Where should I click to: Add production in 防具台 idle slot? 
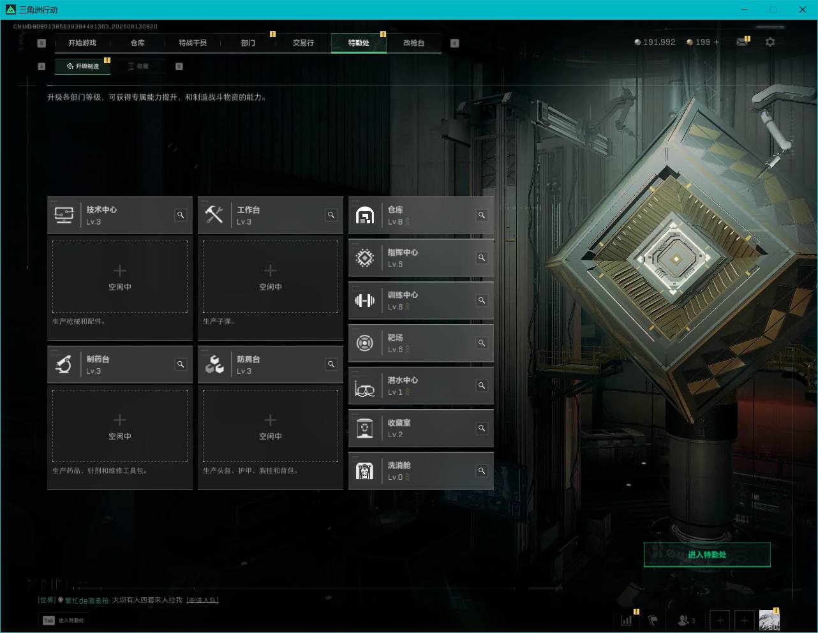pos(271,426)
